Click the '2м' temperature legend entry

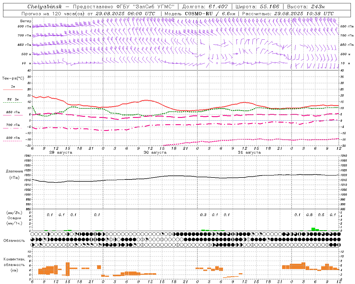(x=13, y=87)
